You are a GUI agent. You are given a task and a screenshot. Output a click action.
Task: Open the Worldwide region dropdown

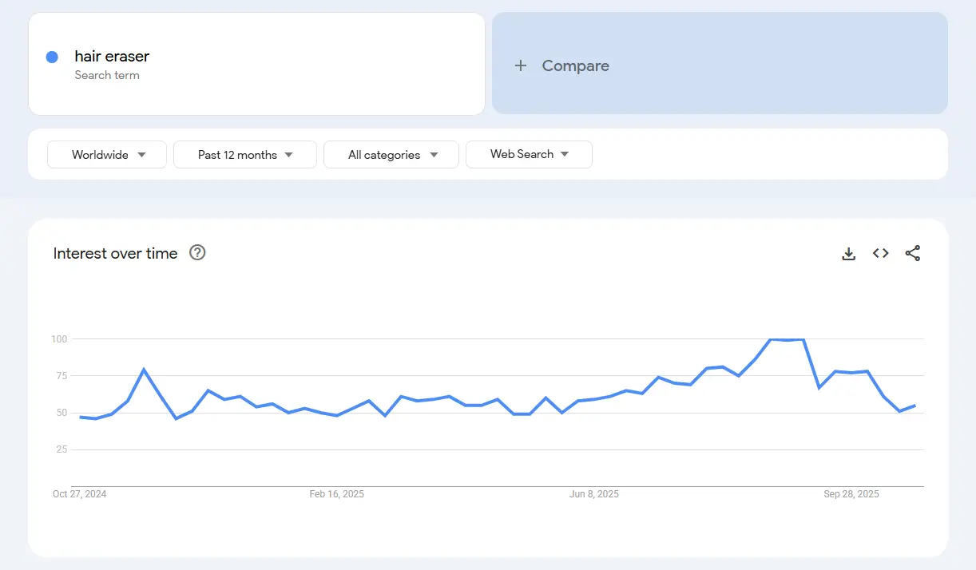(107, 155)
